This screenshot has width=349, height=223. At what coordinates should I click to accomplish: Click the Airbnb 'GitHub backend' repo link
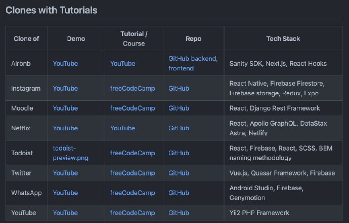tap(193, 59)
